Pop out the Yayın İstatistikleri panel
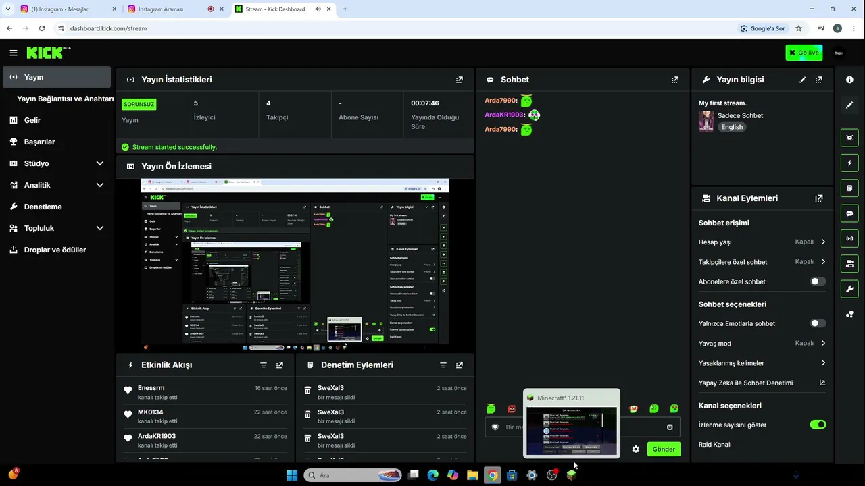The height and width of the screenshot is (486, 865). click(460, 80)
